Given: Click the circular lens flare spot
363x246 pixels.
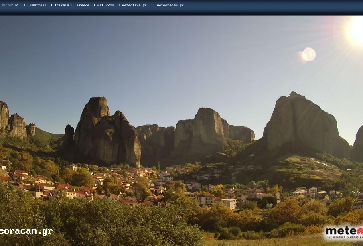Looking at the screenshot, I should (308, 54).
